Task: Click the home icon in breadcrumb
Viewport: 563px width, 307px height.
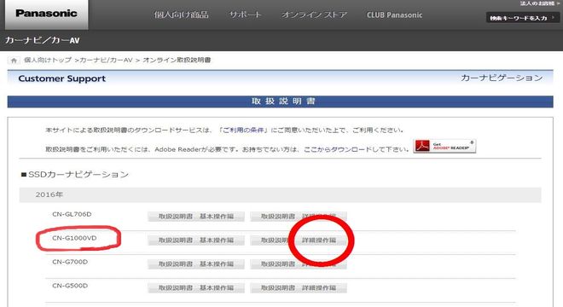Action: (14, 61)
